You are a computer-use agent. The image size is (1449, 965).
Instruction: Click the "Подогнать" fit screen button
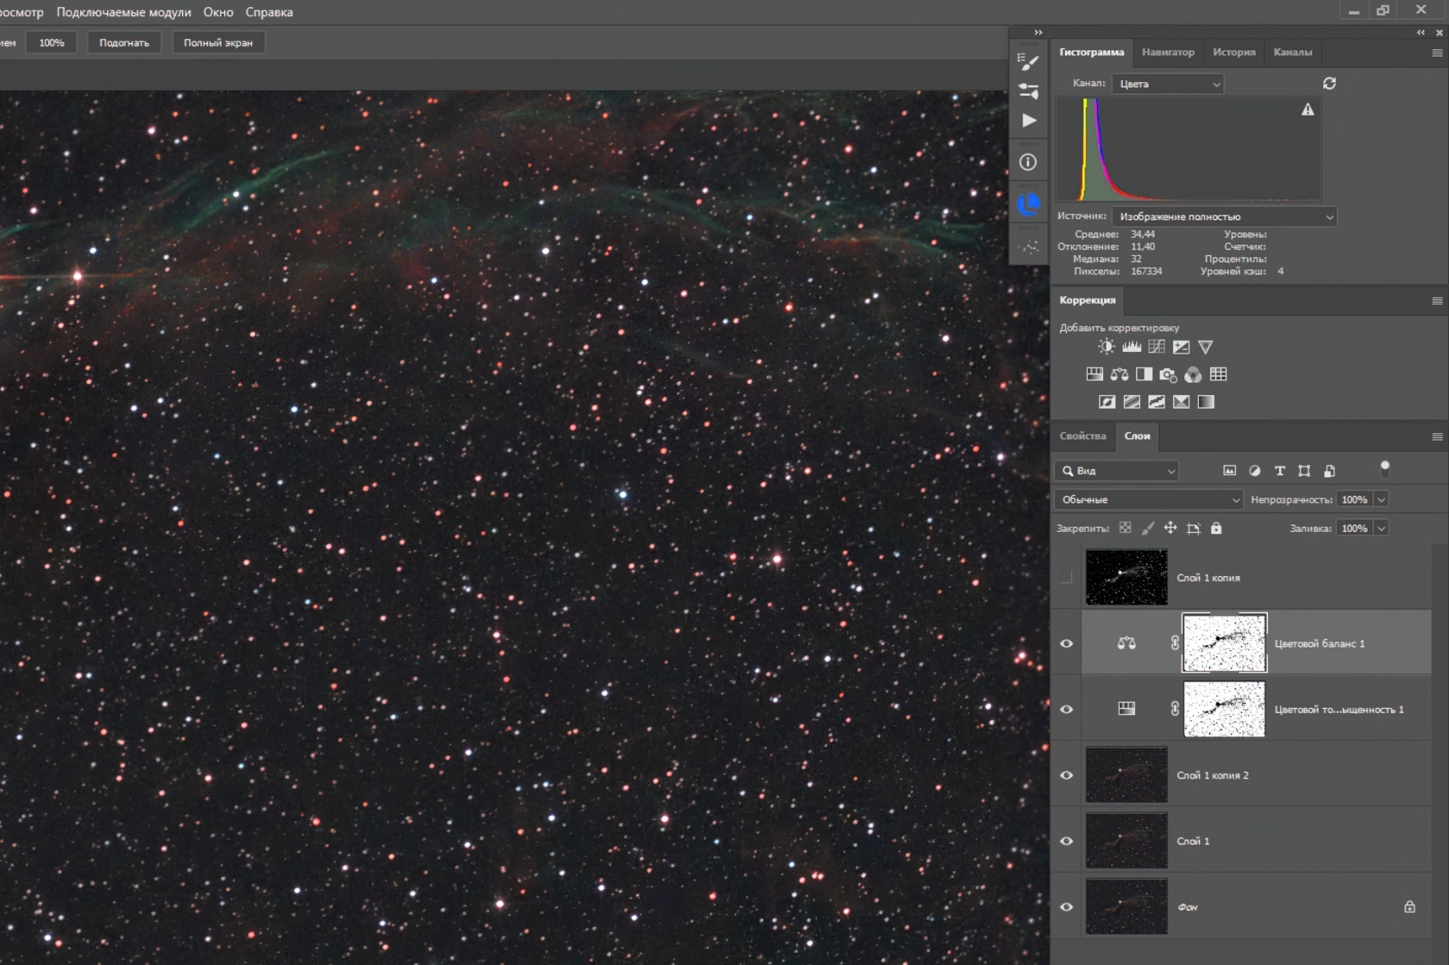tap(124, 42)
